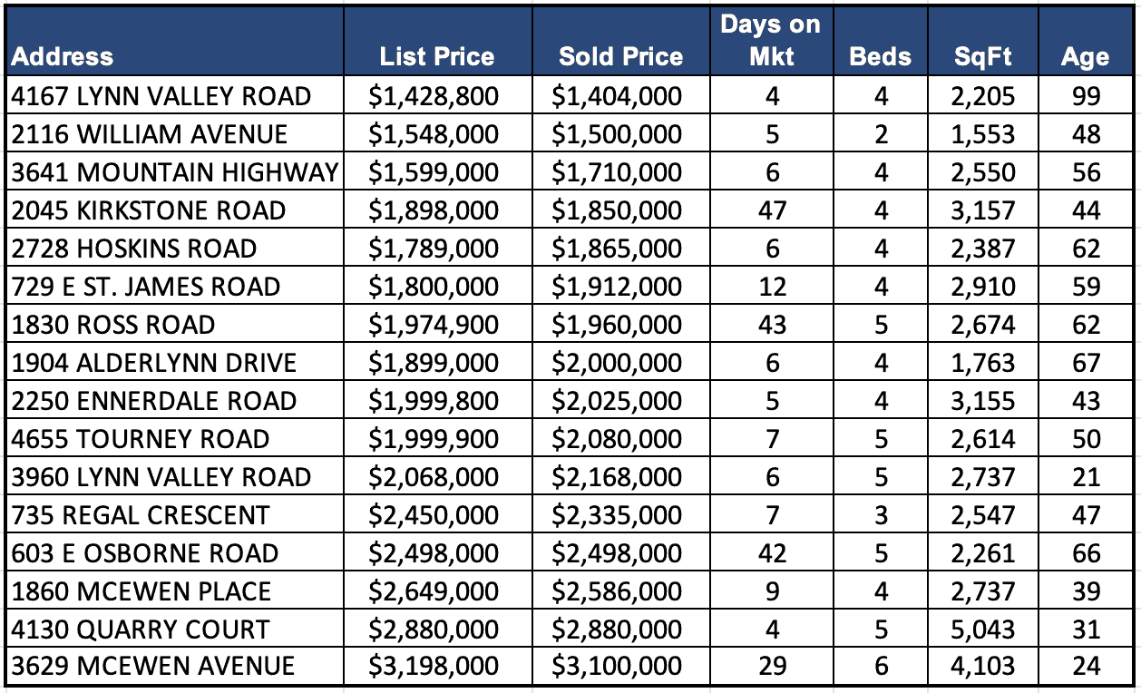Select the 735 REGAL CRESCENT cell
This screenshot has width=1141, height=693.
[141, 515]
